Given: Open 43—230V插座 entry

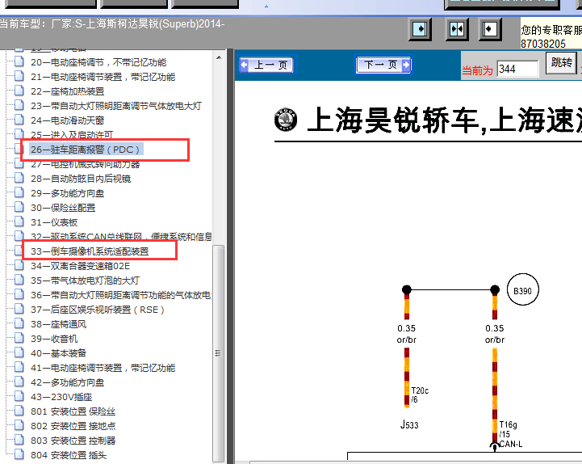Looking at the screenshot, I should click(61, 397).
